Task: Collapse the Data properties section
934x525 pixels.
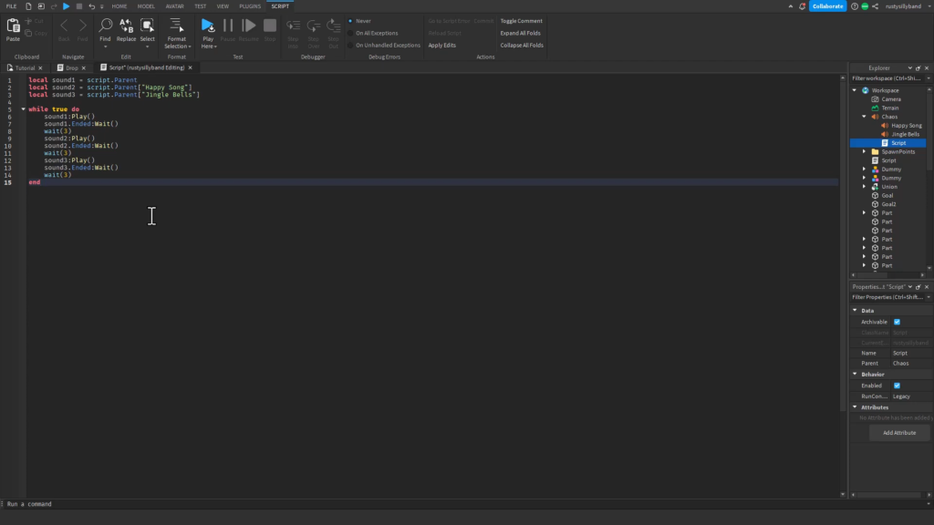Action: 855,310
